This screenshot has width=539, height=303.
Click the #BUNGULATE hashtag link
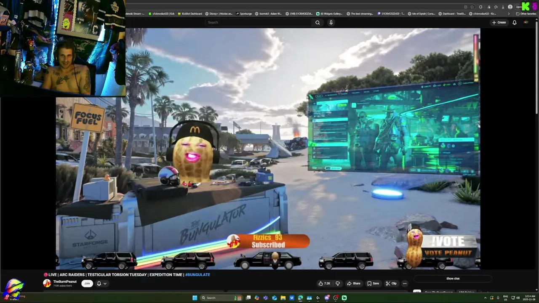point(197,275)
